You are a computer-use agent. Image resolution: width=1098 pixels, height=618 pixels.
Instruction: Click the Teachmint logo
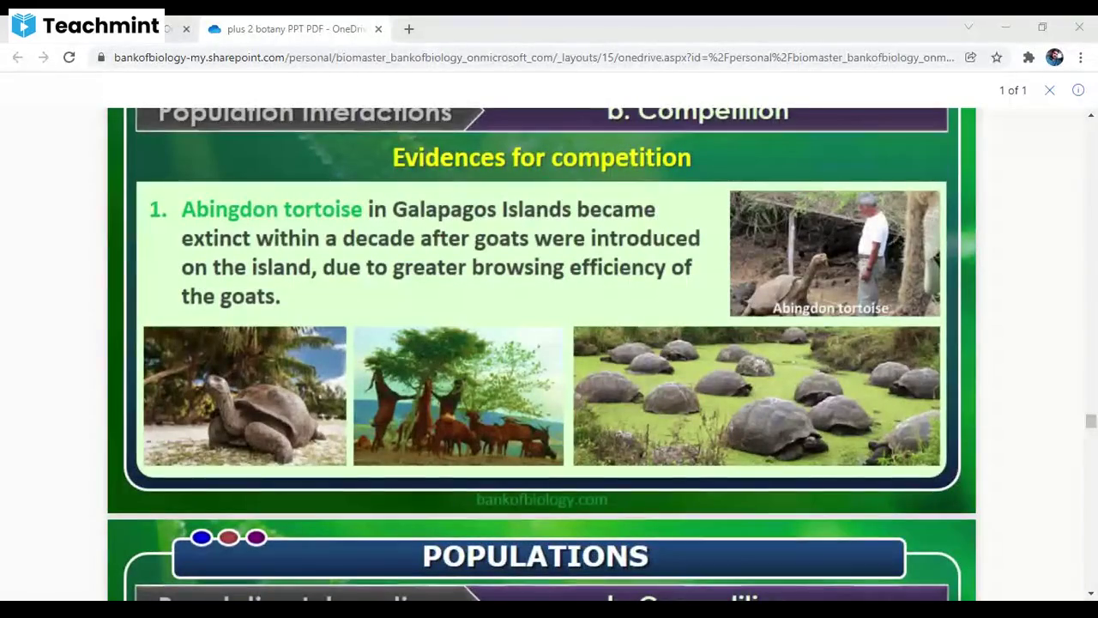85,26
